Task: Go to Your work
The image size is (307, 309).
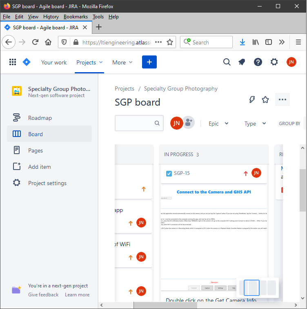Action: pos(54,62)
